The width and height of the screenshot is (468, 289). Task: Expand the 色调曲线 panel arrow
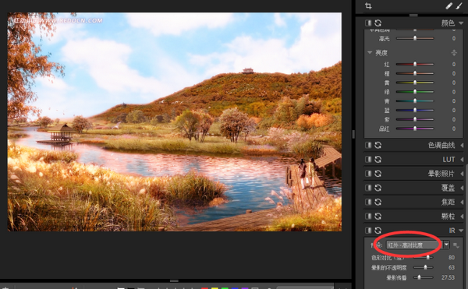462,146
